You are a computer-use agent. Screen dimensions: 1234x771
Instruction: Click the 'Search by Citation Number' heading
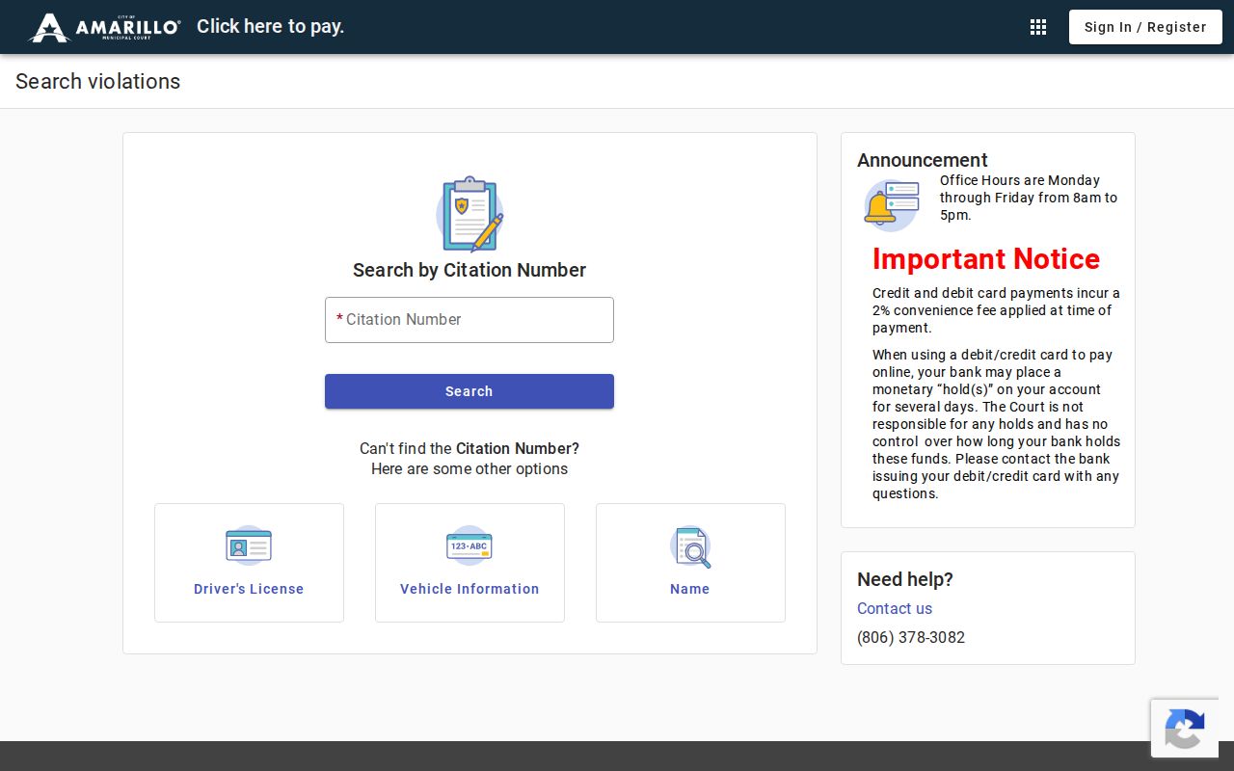click(x=469, y=270)
